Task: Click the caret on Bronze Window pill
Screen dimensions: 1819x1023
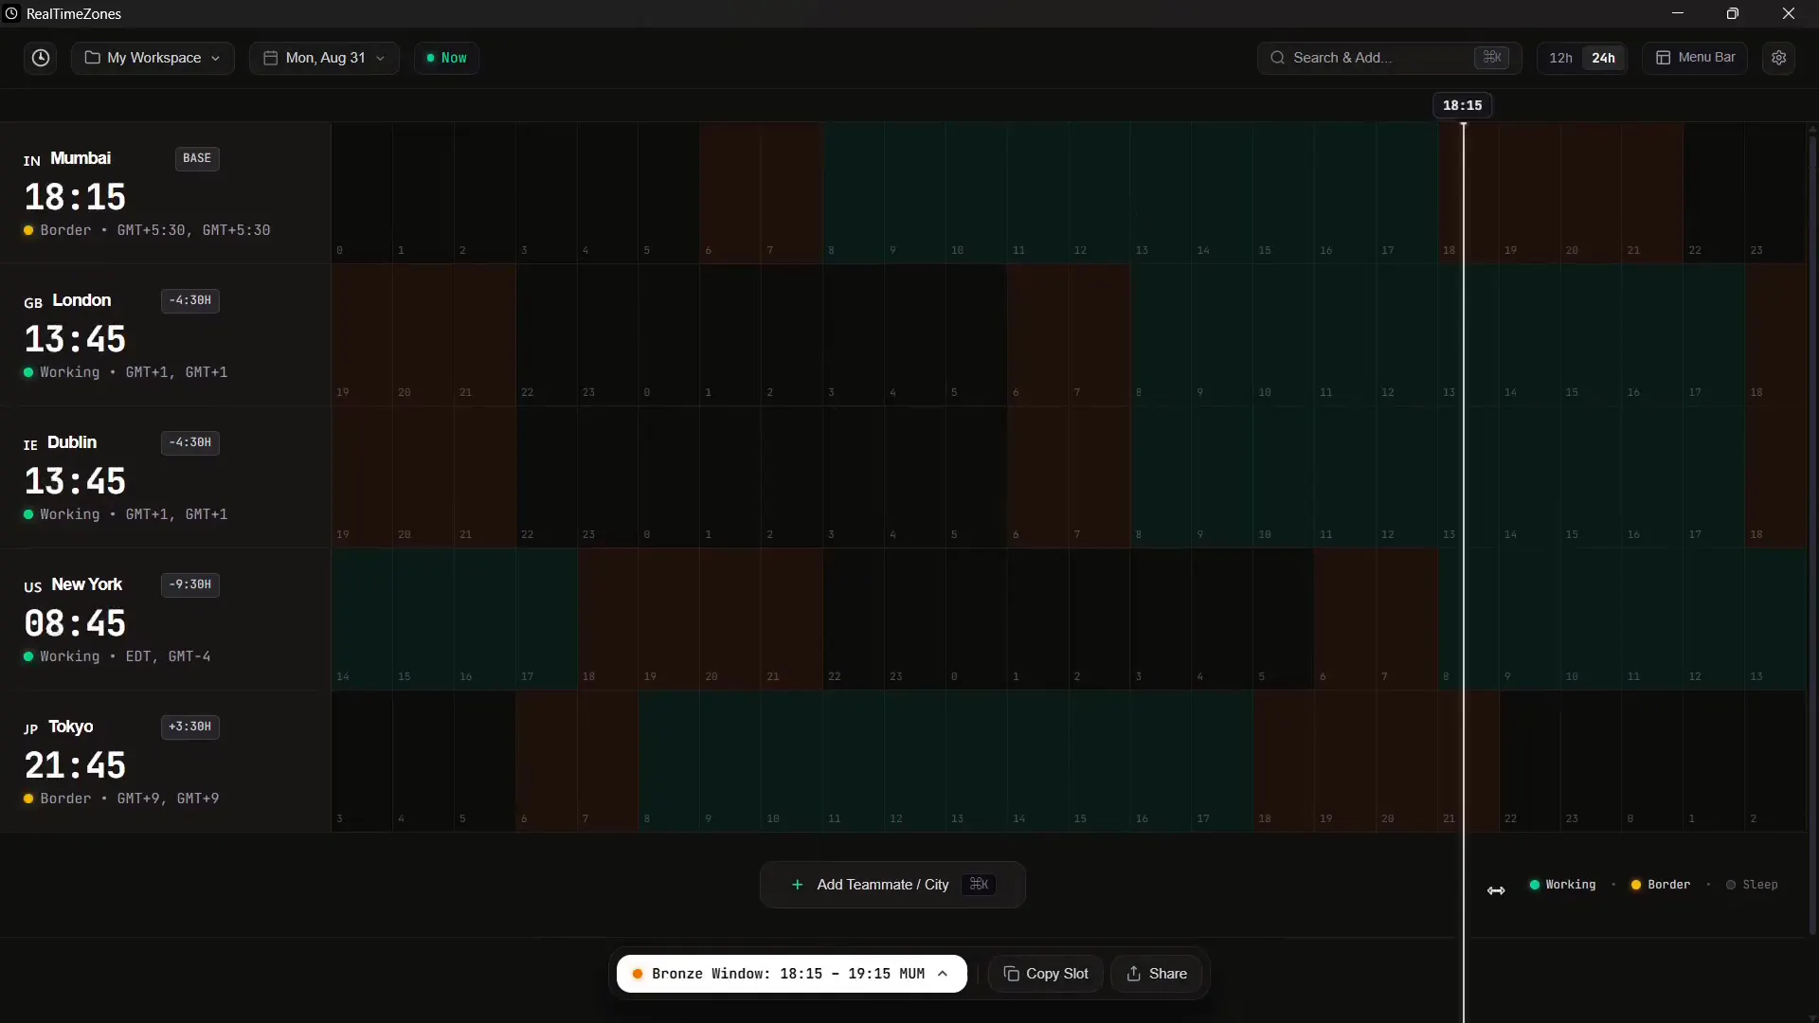Action: [943, 974]
